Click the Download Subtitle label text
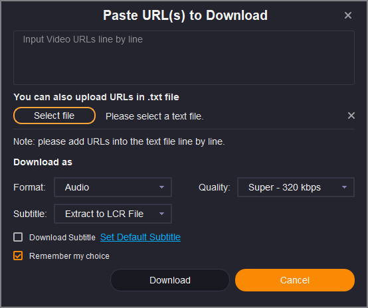 point(62,238)
